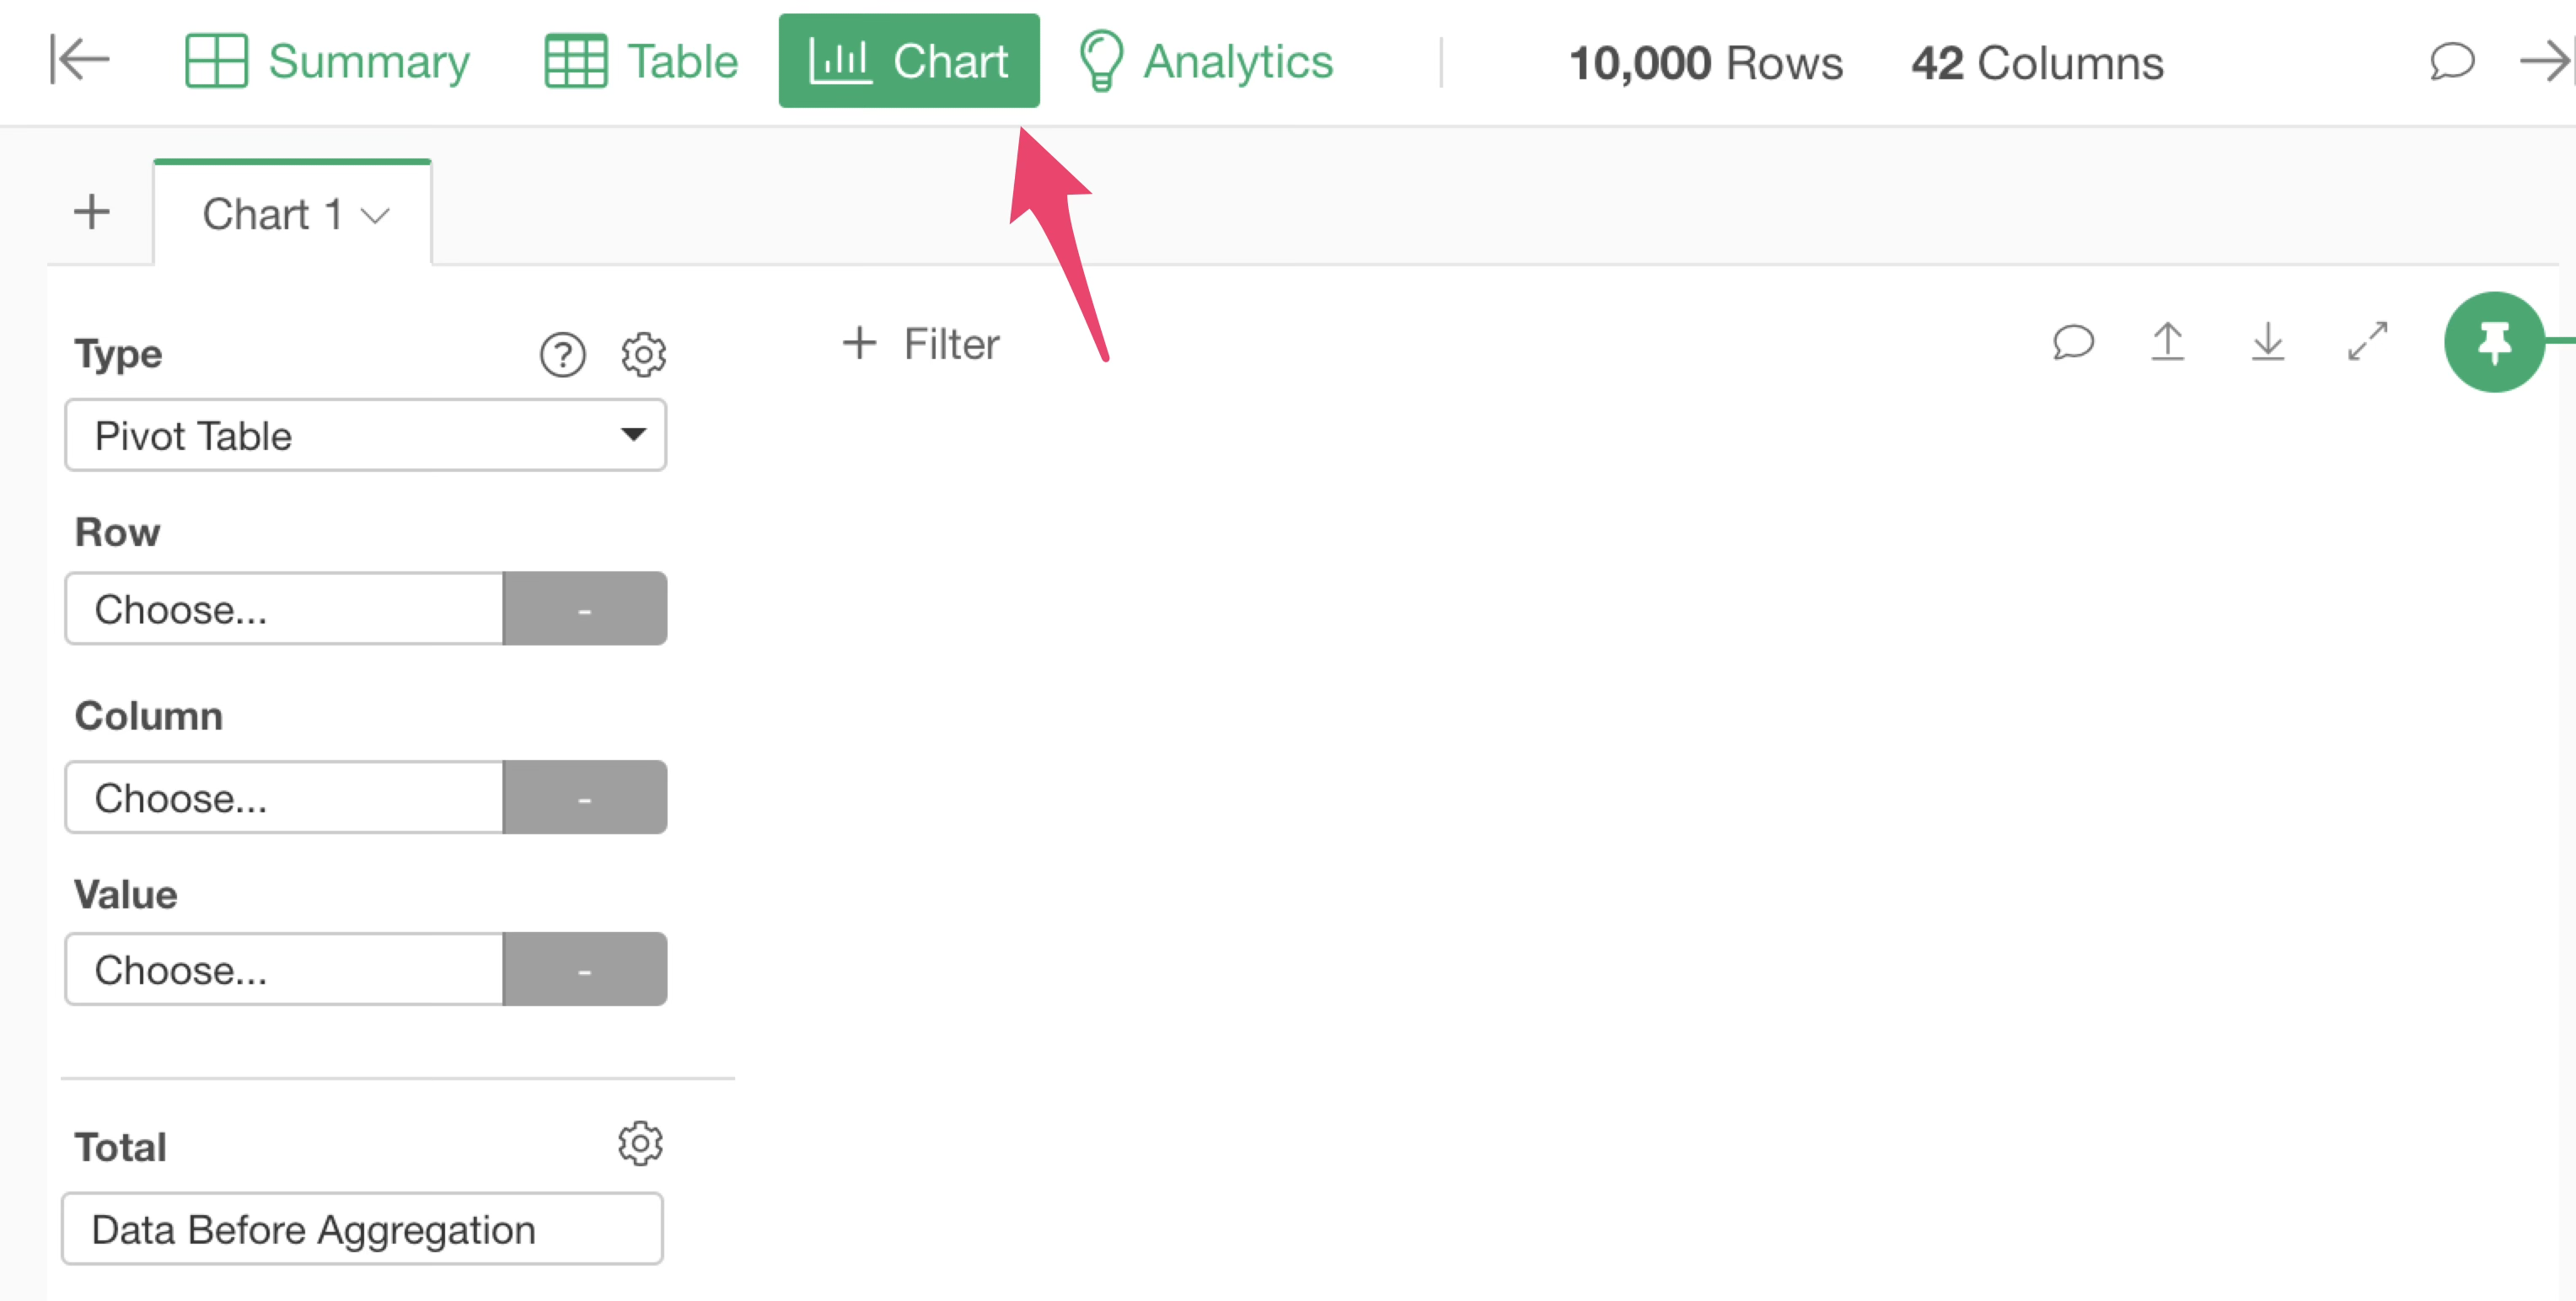Click the top-right right-arrow icon
The image size is (2576, 1301).
pyautogui.click(x=2545, y=62)
